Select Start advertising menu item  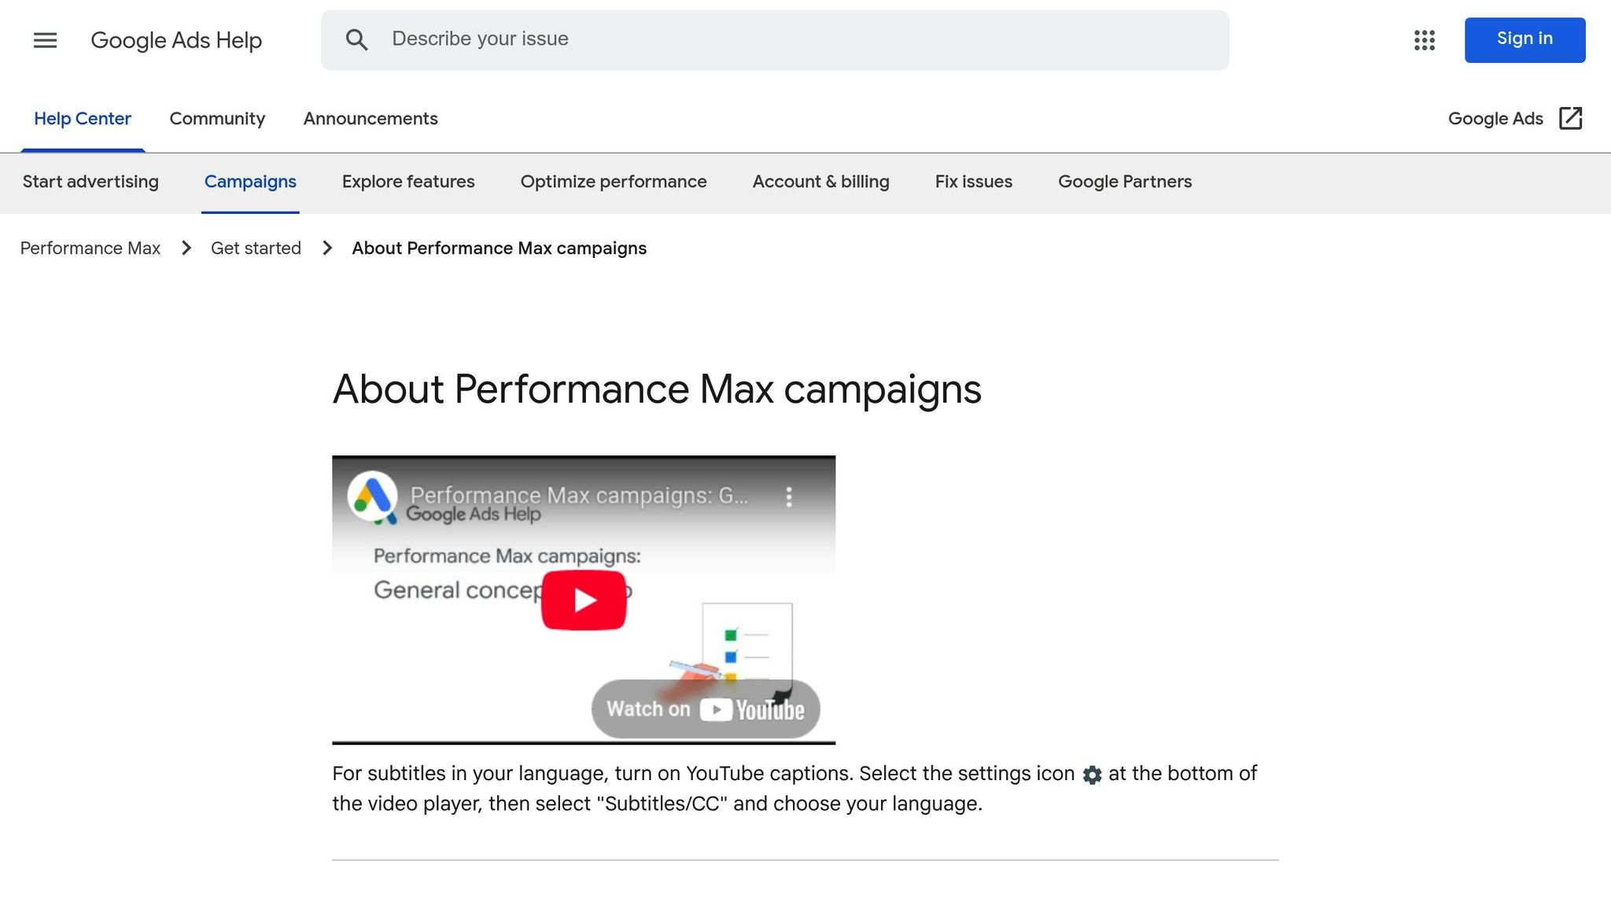click(x=90, y=182)
